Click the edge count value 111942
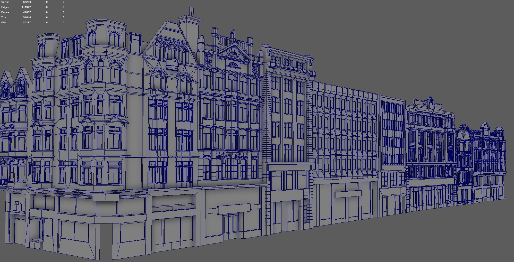This screenshot has width=514, height=262. pyautogui.click(x=27, y=7)
